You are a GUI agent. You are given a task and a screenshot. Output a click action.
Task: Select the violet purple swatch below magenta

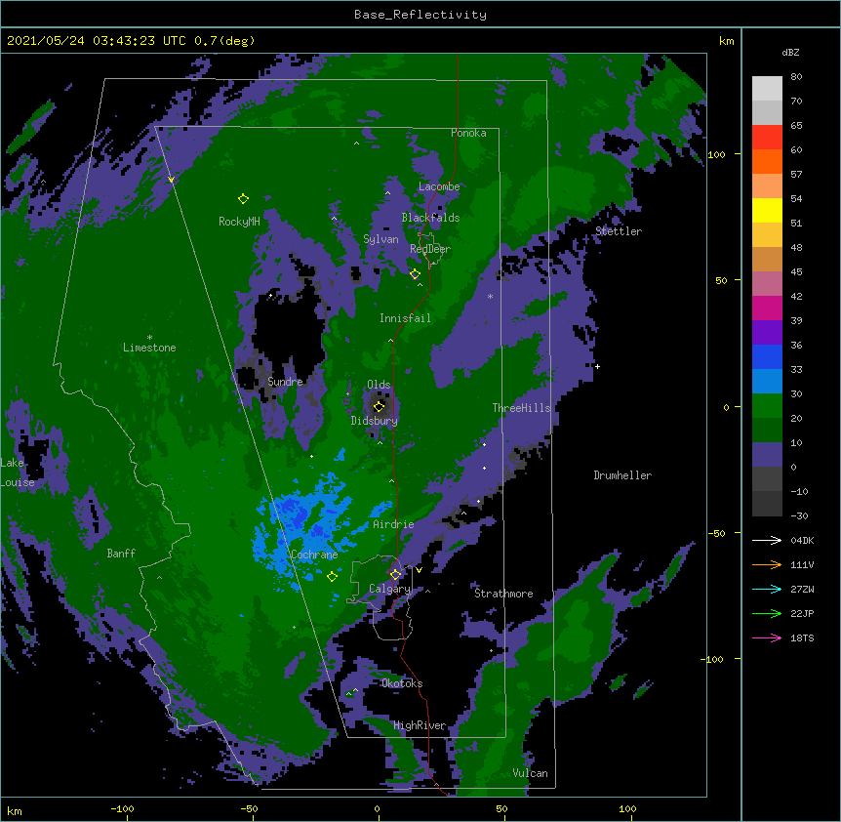767,333
